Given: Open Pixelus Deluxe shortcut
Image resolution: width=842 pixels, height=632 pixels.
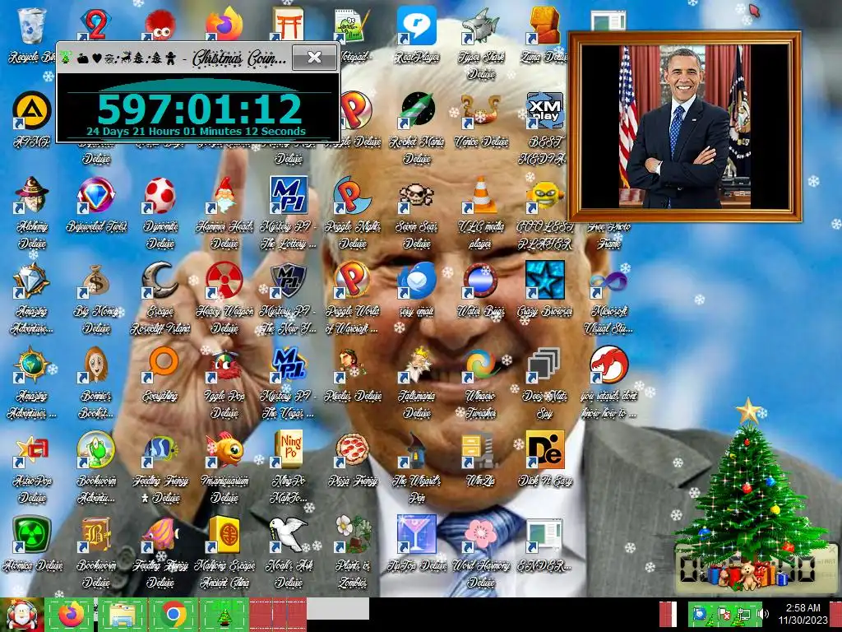Looking at the screenshot, I should click(x=352, y=365).
